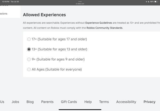Open the Experience Guidelines link
Viewport: 160px width, 111px height.
tap(98, 23)
